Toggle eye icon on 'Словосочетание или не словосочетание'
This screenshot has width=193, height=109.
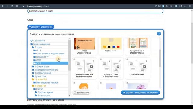tap(74, 59)
